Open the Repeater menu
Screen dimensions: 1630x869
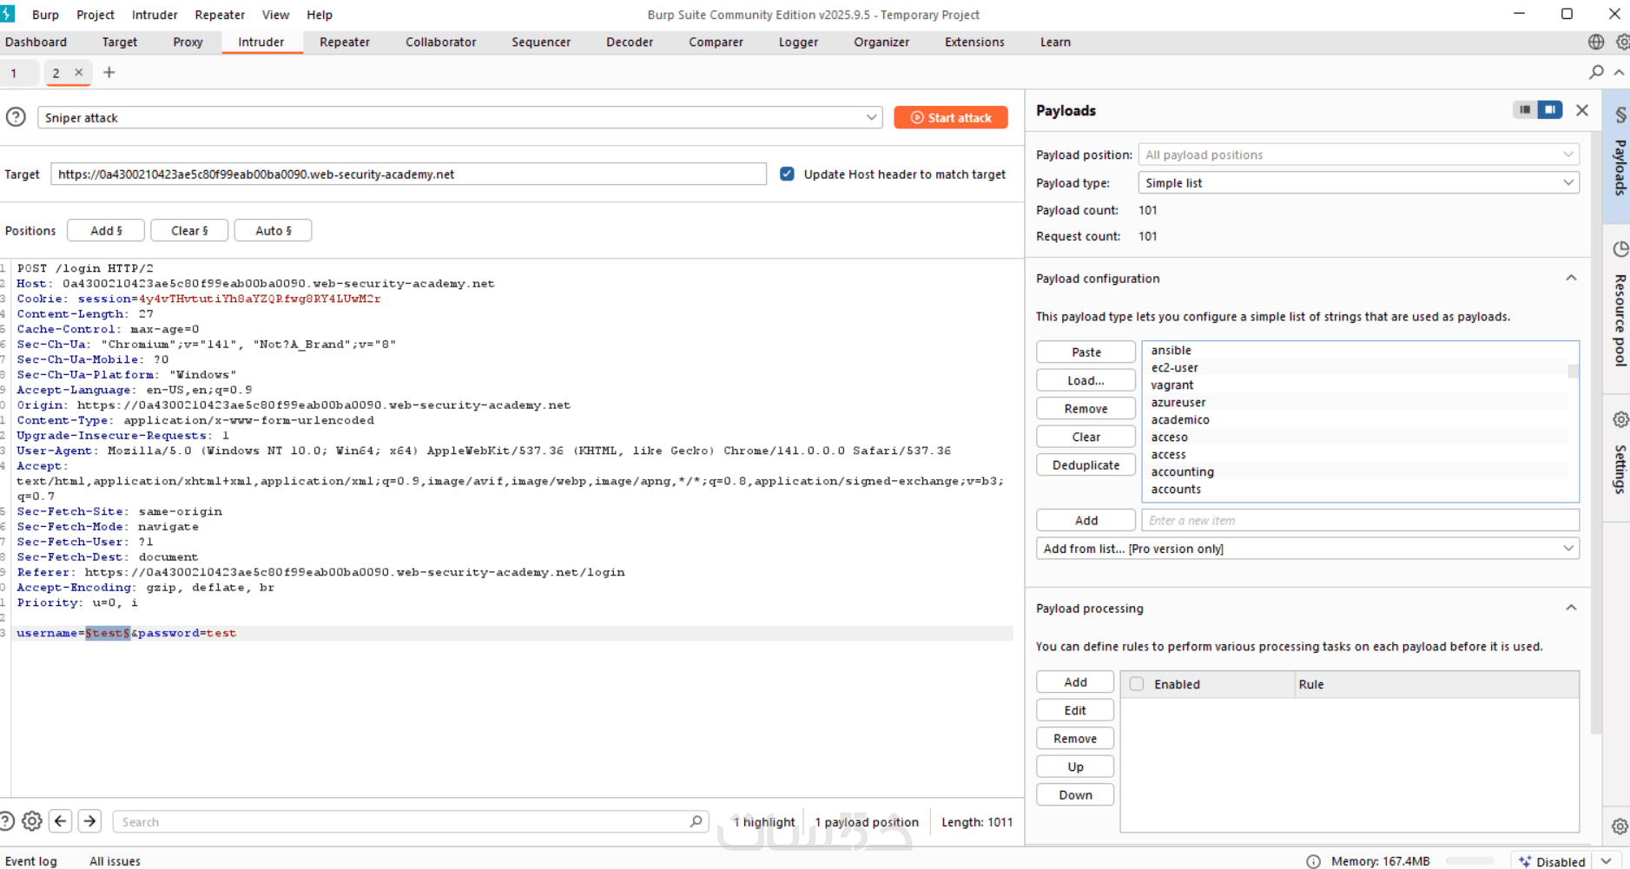point(220,15)
